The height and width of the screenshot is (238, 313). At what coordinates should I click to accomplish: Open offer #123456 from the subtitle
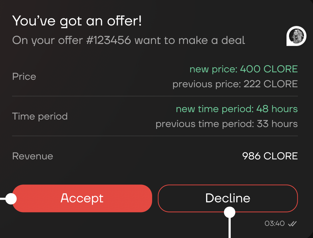click(108, 40)
